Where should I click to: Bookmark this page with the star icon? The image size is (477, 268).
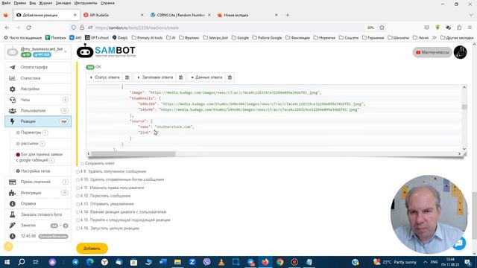click(382, 28)
